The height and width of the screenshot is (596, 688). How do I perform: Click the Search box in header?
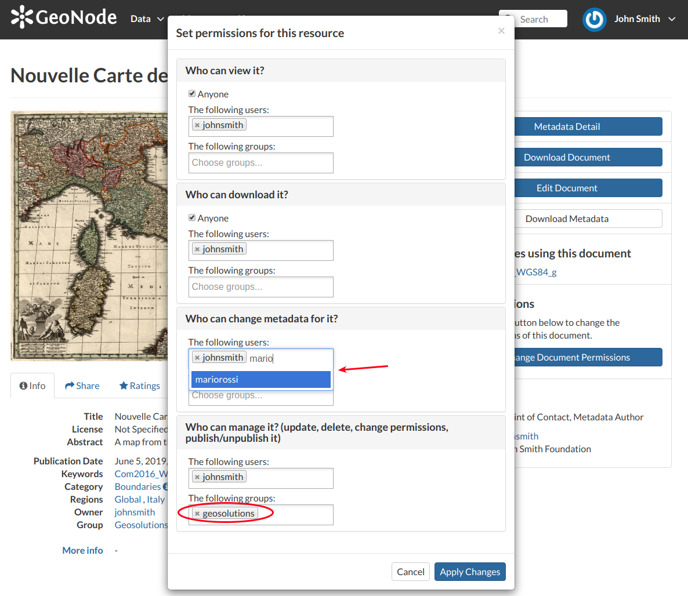pyautogui.click(x=542, y=19)
